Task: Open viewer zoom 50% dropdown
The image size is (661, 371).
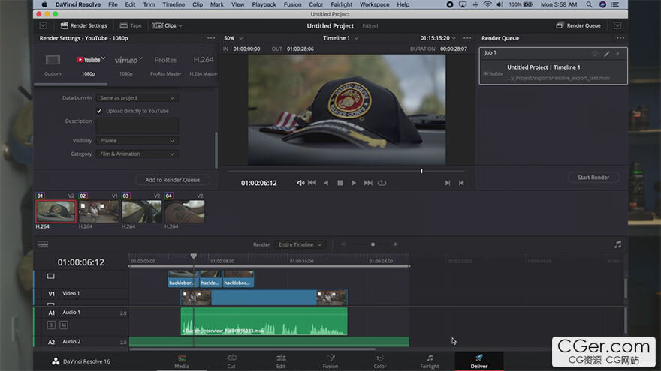Action: (233, 38)
